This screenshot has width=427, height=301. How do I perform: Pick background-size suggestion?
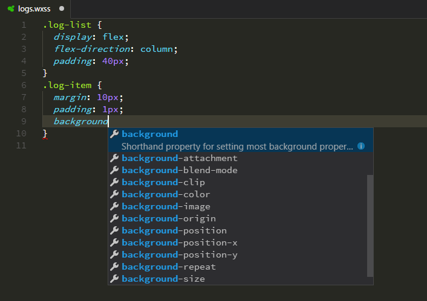238,279
